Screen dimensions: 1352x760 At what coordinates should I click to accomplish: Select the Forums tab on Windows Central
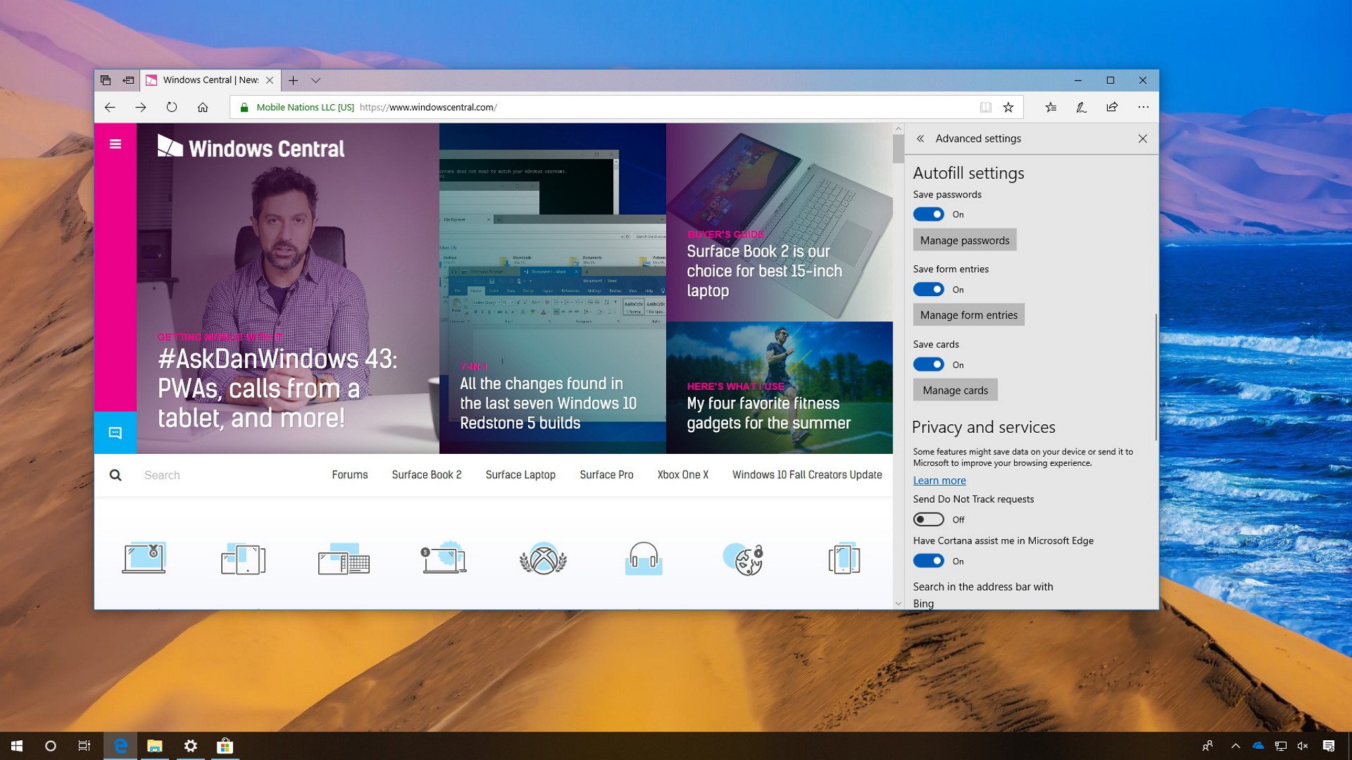pyautogui.click(x=350, y=474)
